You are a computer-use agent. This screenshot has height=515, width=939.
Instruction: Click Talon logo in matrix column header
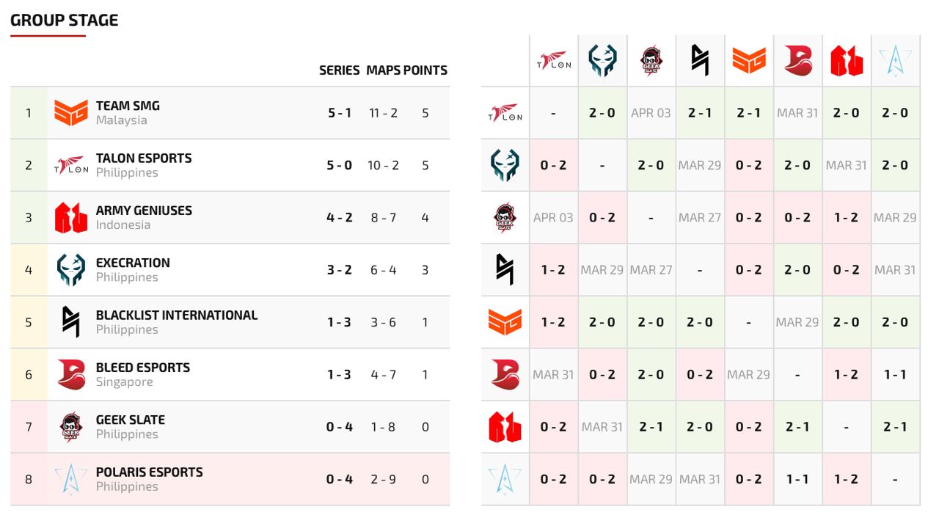coord(553,61)
